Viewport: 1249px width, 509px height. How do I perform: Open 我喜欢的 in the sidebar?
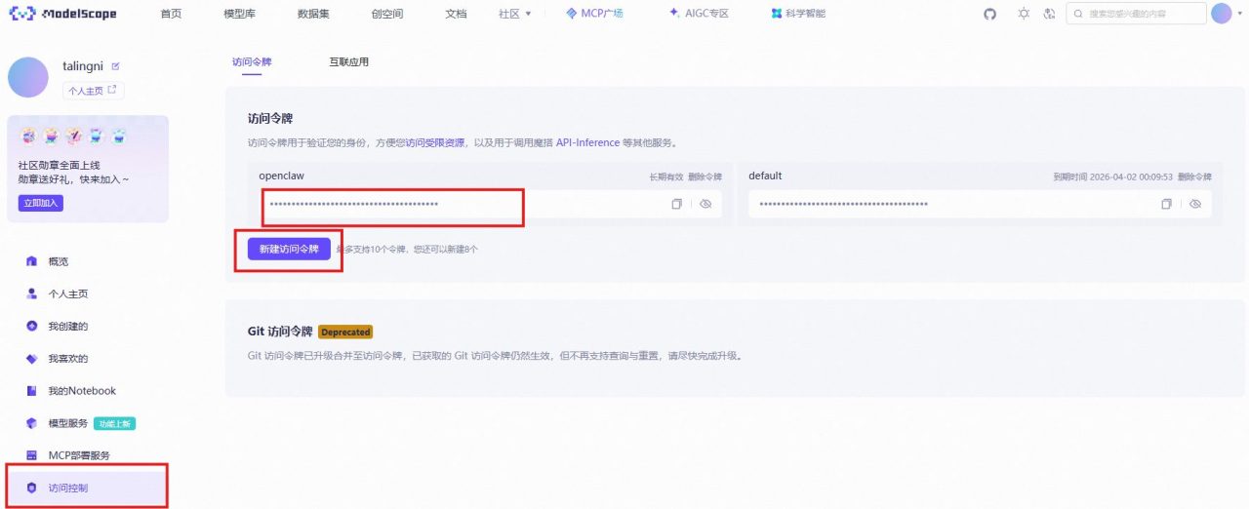[67, 359]
